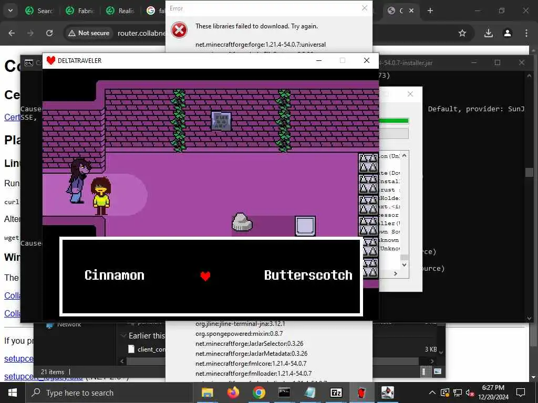
Task: Click the DELTATRAVELER heart icon in title bar
Action: tap(51, 60)
